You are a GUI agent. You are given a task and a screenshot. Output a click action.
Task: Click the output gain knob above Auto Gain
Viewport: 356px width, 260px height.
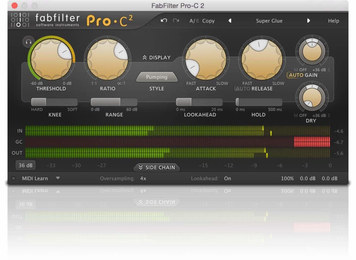pos(312,51)
